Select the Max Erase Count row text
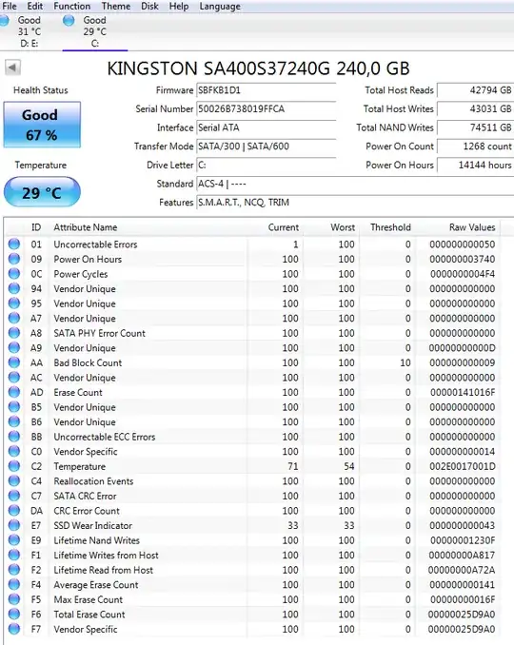The width and height of the screenshot is (514, 645). coord(89,599)
